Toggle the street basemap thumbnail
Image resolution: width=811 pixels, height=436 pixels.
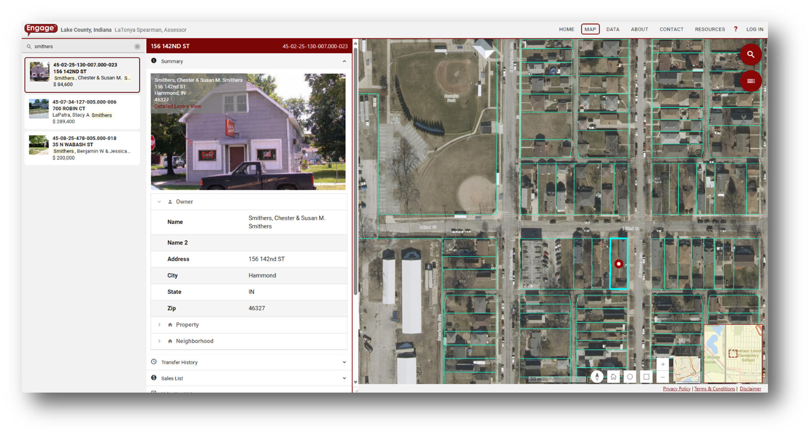click(x=687, y=369)
